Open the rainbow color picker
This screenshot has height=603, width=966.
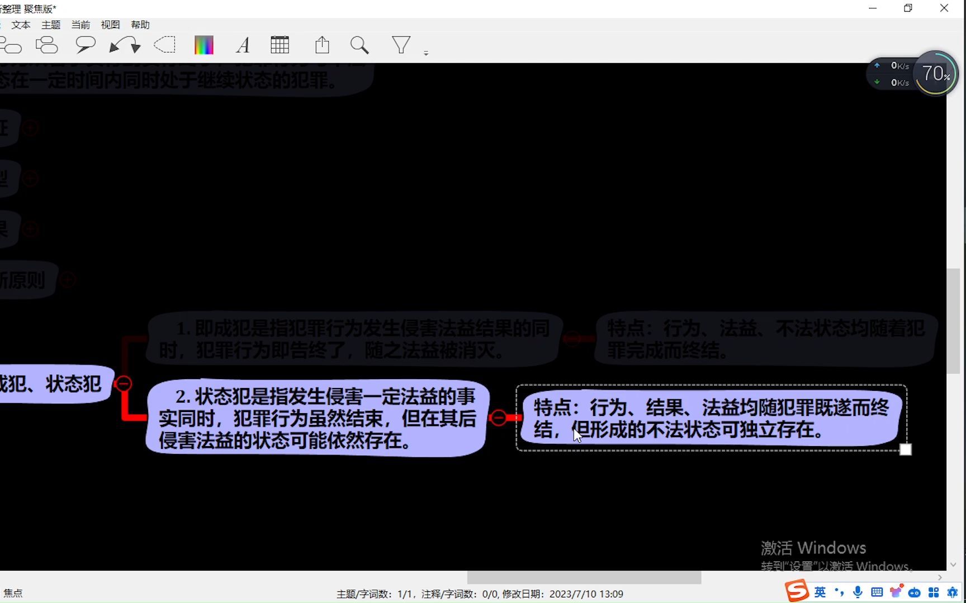click(204, 45)
